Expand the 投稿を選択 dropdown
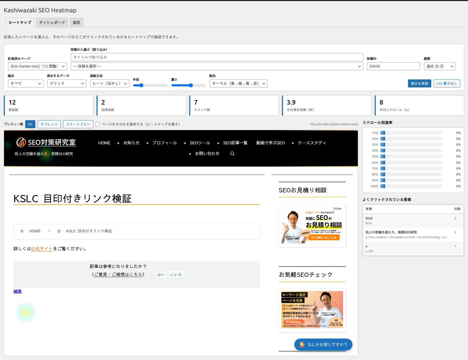Viewport: 468px width, 360px height. pyautogui.click(x=217, y=66)
